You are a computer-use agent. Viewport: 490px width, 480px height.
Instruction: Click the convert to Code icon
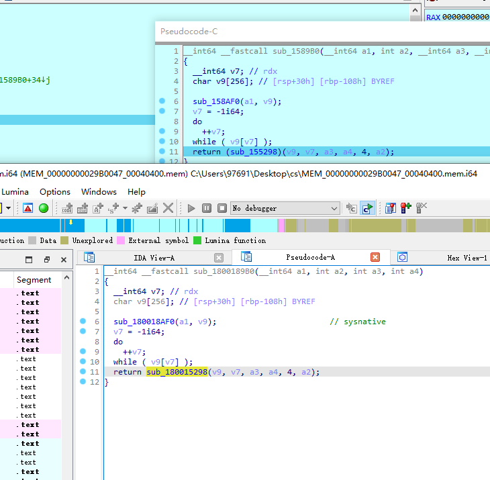pos(67,208)
